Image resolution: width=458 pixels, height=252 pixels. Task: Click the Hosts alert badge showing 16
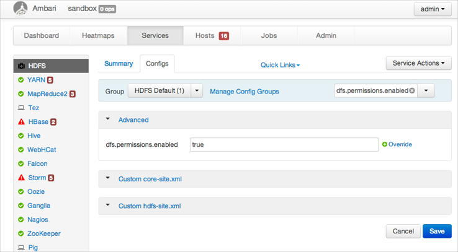pos(223,36)
